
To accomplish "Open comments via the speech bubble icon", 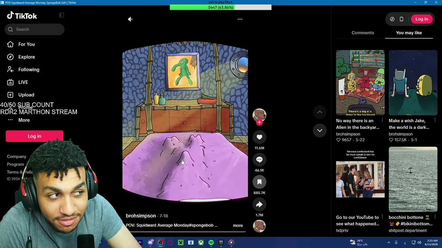I will [x=259, y=159].
